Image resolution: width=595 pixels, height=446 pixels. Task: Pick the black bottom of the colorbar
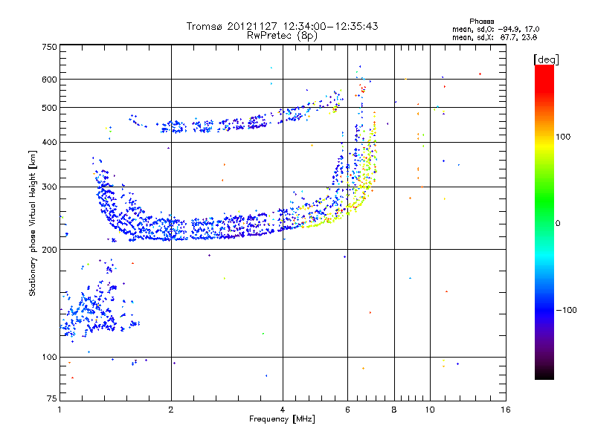[544, 374]
